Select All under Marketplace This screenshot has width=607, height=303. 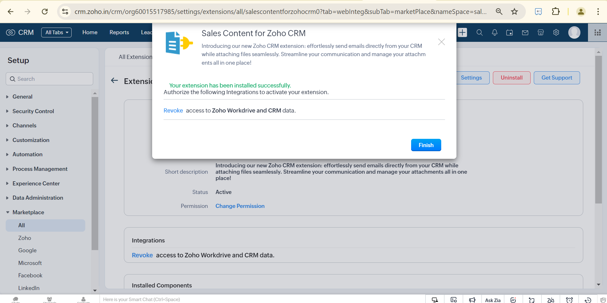[x=45, y=225]
